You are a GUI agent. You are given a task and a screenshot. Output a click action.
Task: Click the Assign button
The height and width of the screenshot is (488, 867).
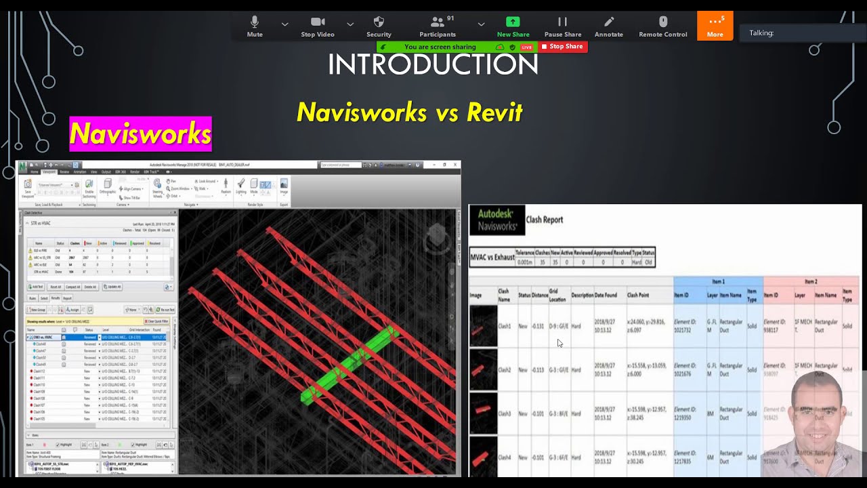pos(72,310)
